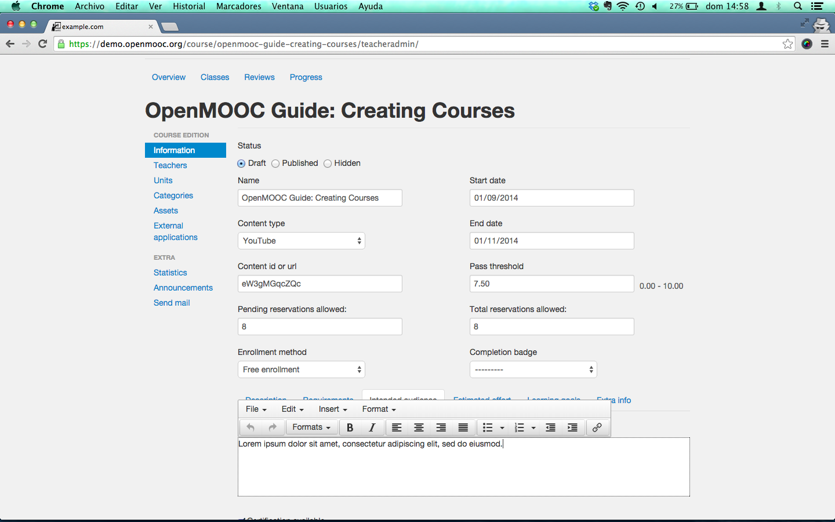
Task: Go to the Teachers section
Action: 170,165
